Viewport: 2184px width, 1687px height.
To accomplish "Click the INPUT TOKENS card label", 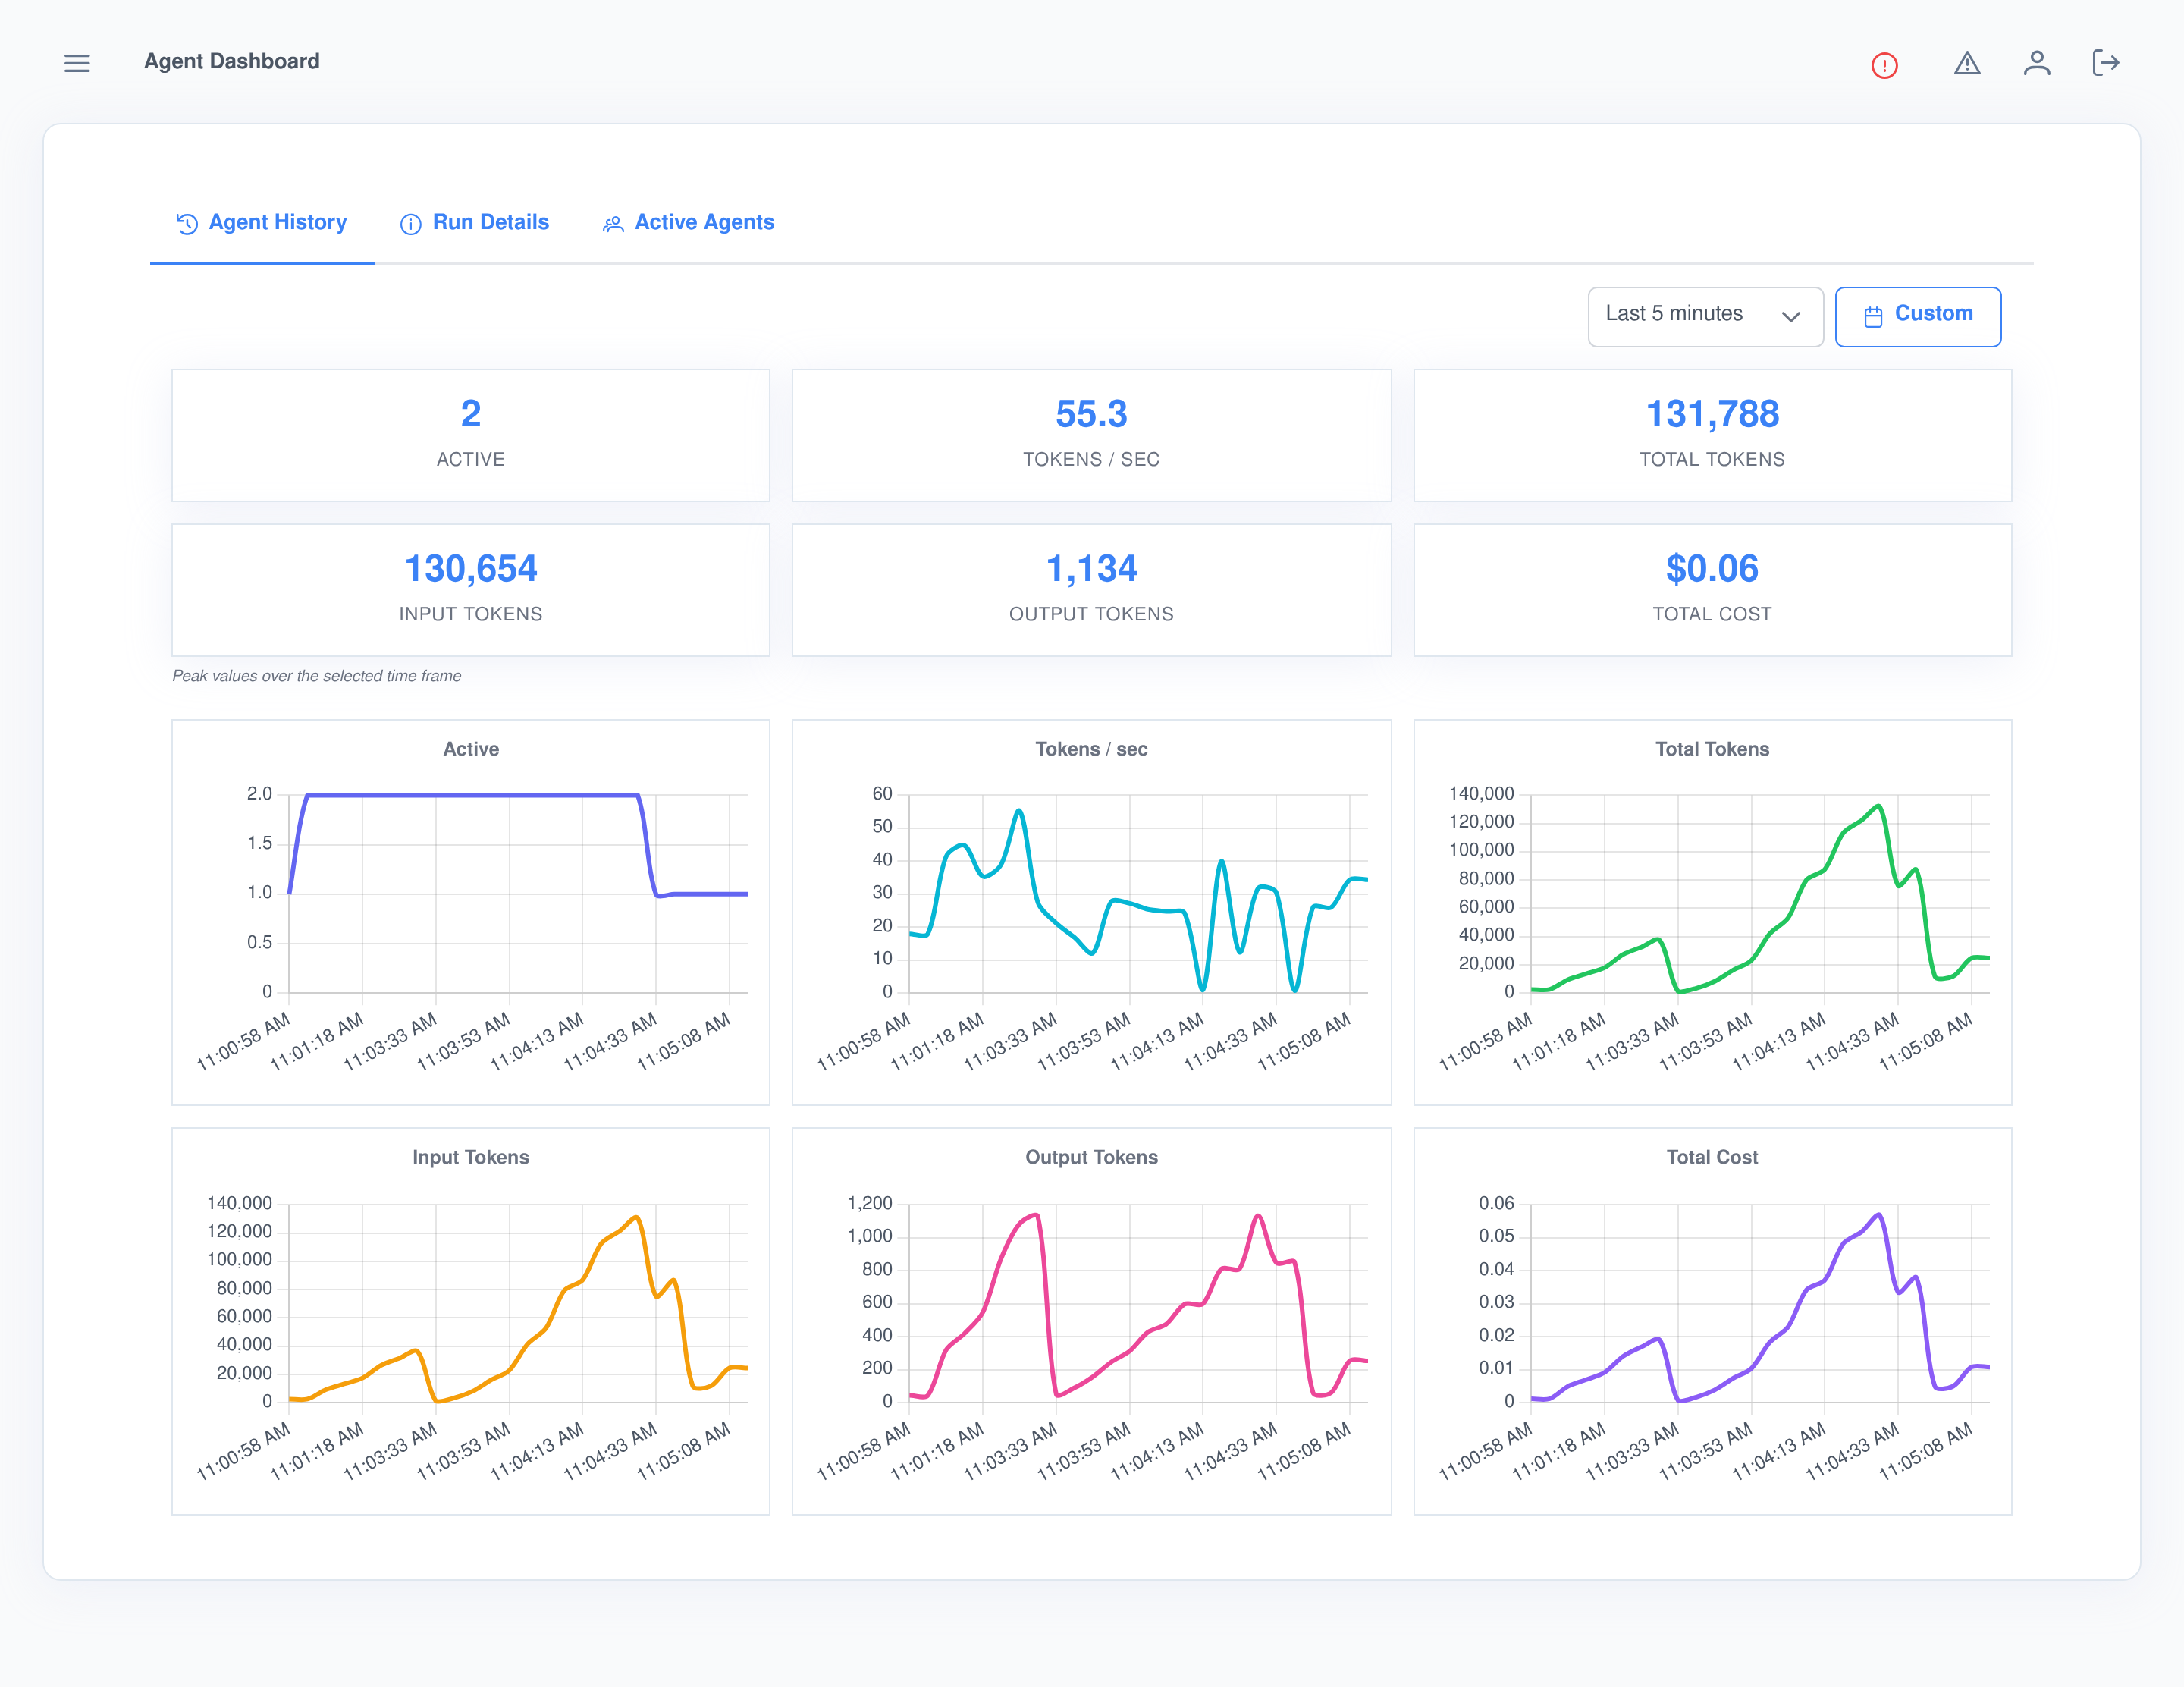I will pyautogui.click(x=471, y=614).
